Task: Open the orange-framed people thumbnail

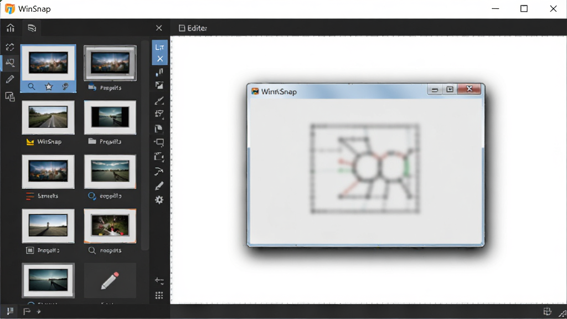Action: (110, 226)
